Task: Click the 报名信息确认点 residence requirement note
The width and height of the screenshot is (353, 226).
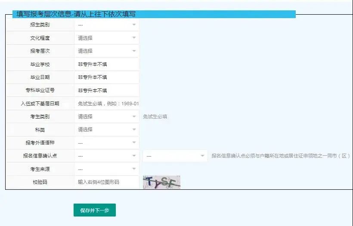Action: 280,156
